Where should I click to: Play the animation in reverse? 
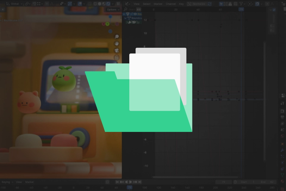pos(126,182)
